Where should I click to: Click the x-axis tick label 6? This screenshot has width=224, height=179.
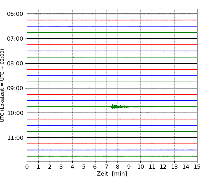point(95,167)
